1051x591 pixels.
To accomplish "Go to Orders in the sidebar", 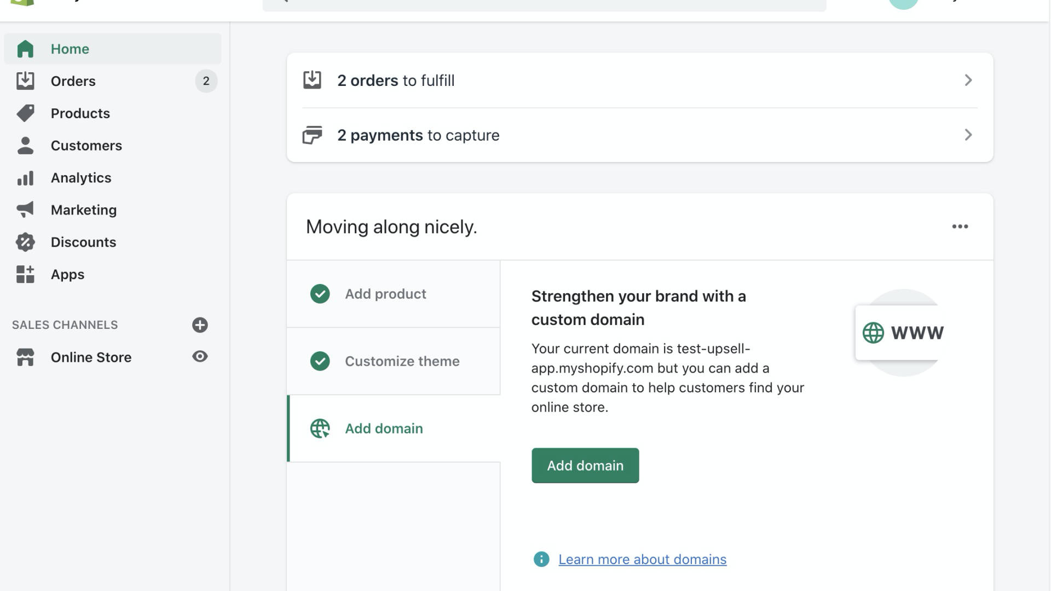I will 113,81.
